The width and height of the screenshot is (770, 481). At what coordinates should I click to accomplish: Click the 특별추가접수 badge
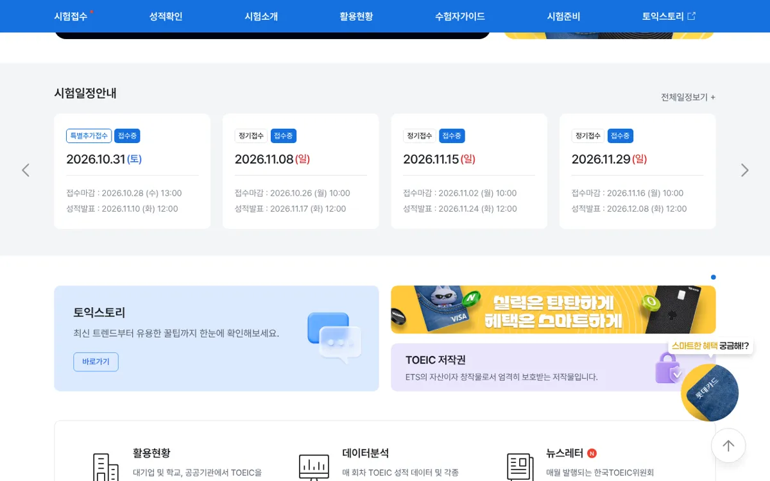(89, 136)
